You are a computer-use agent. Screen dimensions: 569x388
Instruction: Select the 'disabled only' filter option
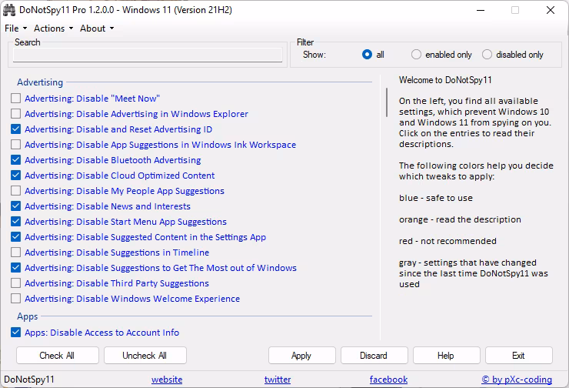[x=487, y=55]
